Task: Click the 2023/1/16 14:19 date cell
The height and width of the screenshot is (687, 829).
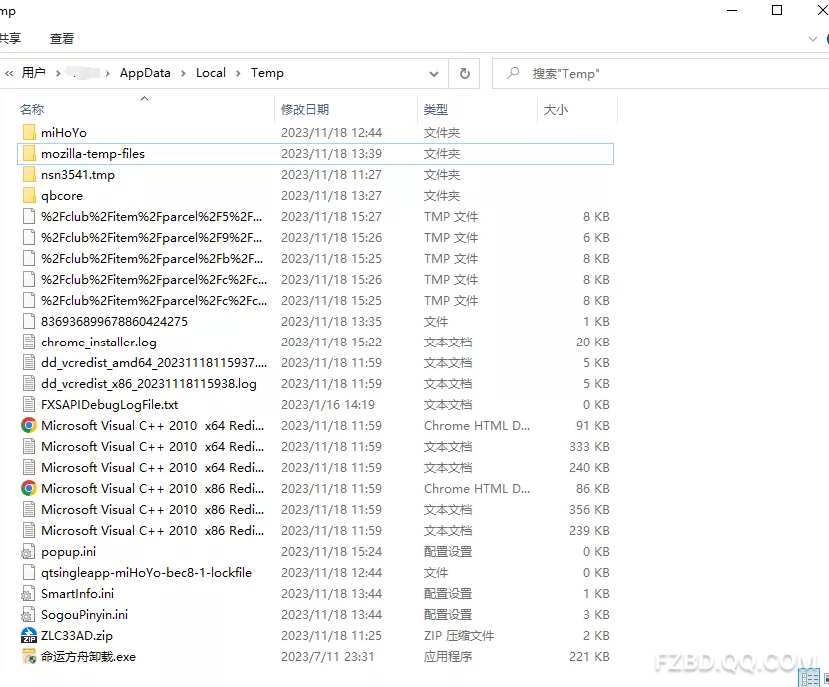Action: (x=328, y=404)
